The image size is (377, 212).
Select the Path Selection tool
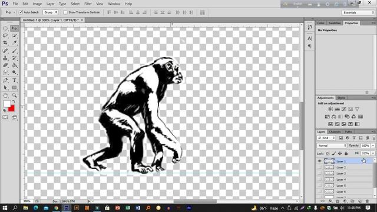[x=5, y=88]
